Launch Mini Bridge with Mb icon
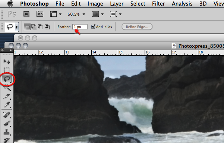Image resolution: width=224 pixels, height=143 pixels. coord(40,14)
